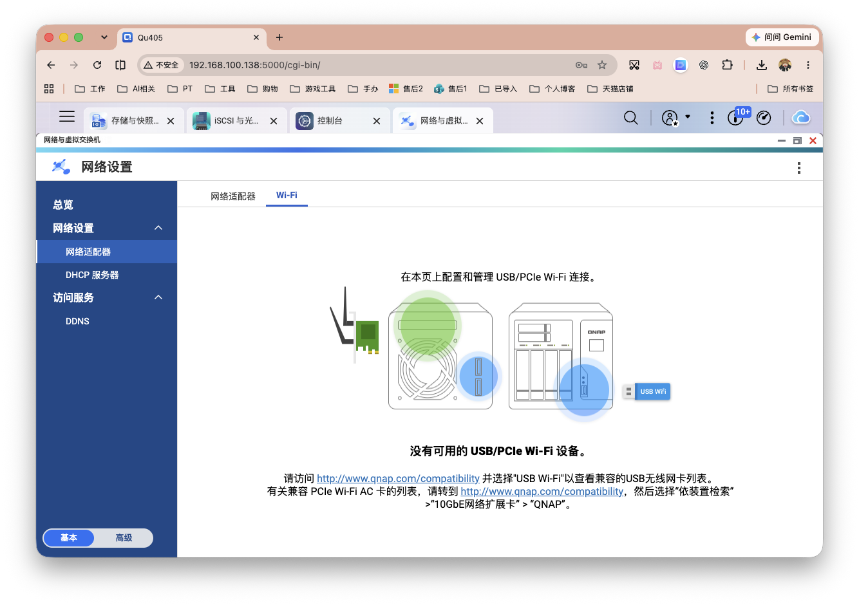This screenshot has width=859, height=605.
Task: Open the 工作 bookmarks folder
Action: click(x=90, y=89)
